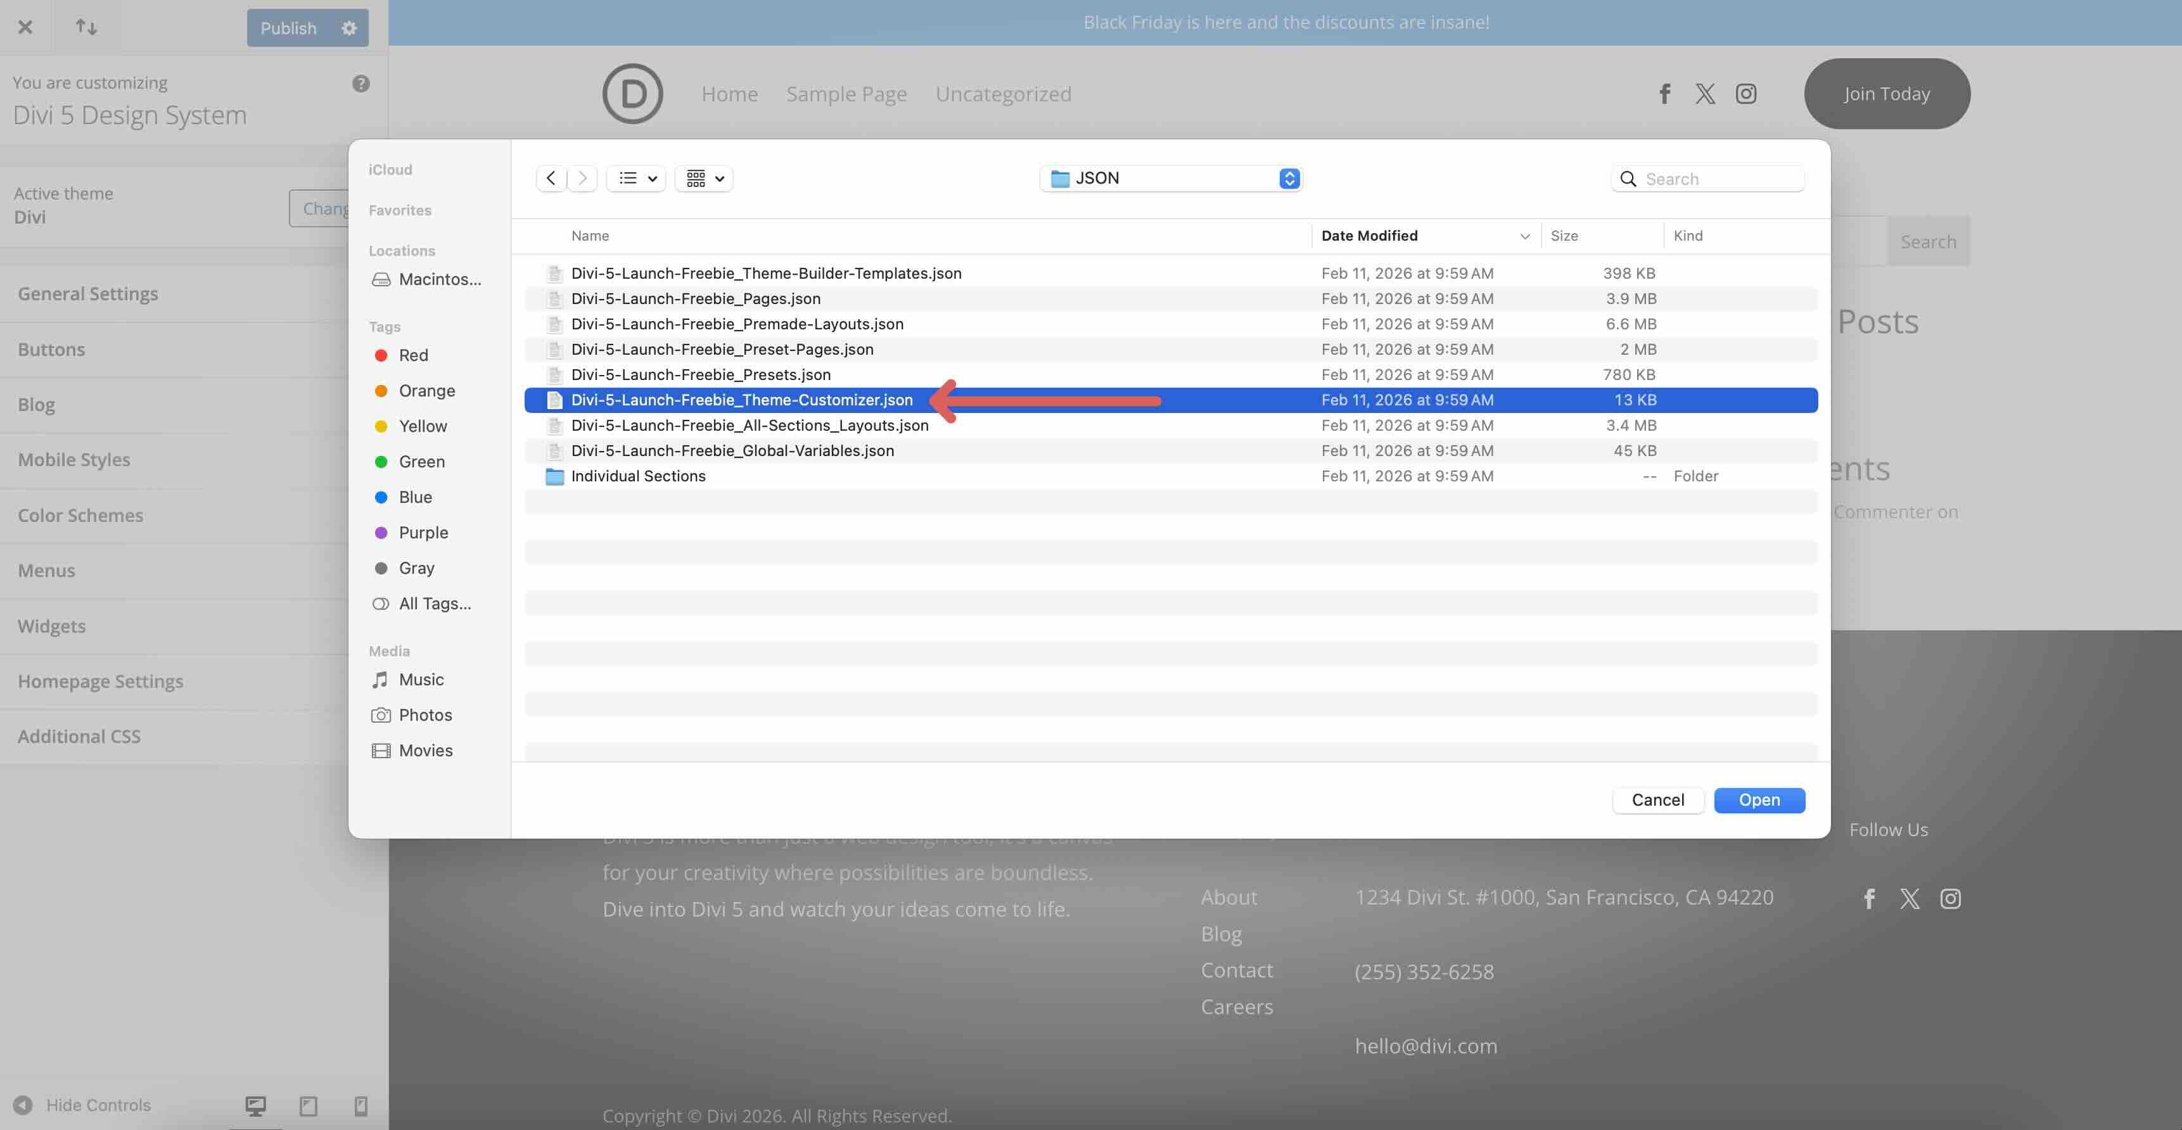2182x1130 pixels.
Task: Open Sample Page from the site navigation
Action: click(846, 93)
